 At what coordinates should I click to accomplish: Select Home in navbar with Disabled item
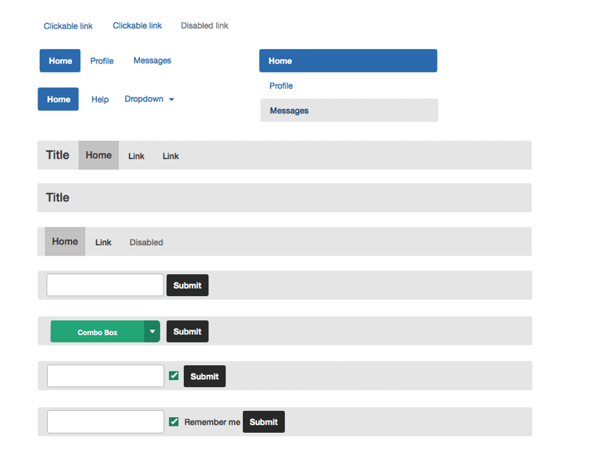click(x=65, y=241)
